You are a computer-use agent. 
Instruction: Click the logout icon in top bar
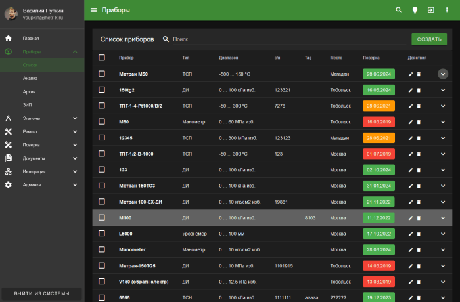click(430, 10)
